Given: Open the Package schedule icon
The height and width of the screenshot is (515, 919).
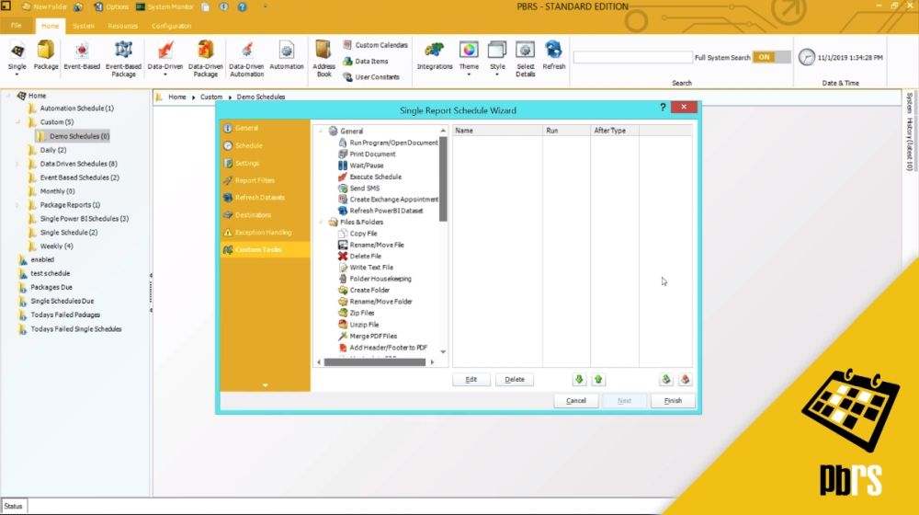Looking at the screenshot, I should (46, 56).
